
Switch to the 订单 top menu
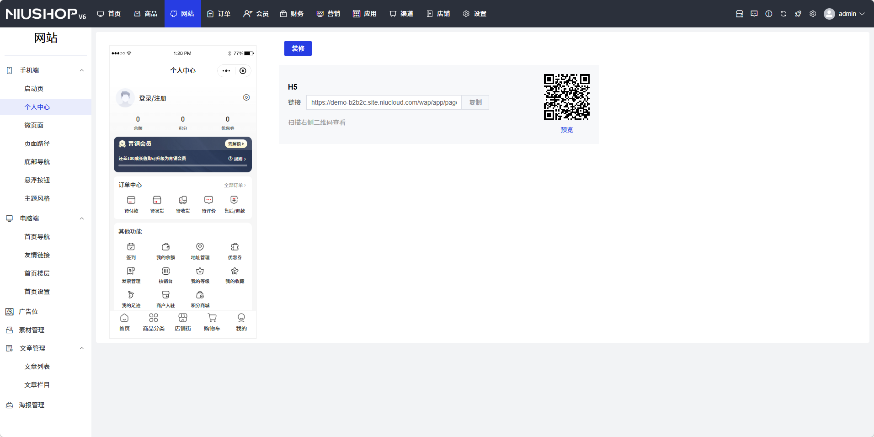click(x=219, y=14)
